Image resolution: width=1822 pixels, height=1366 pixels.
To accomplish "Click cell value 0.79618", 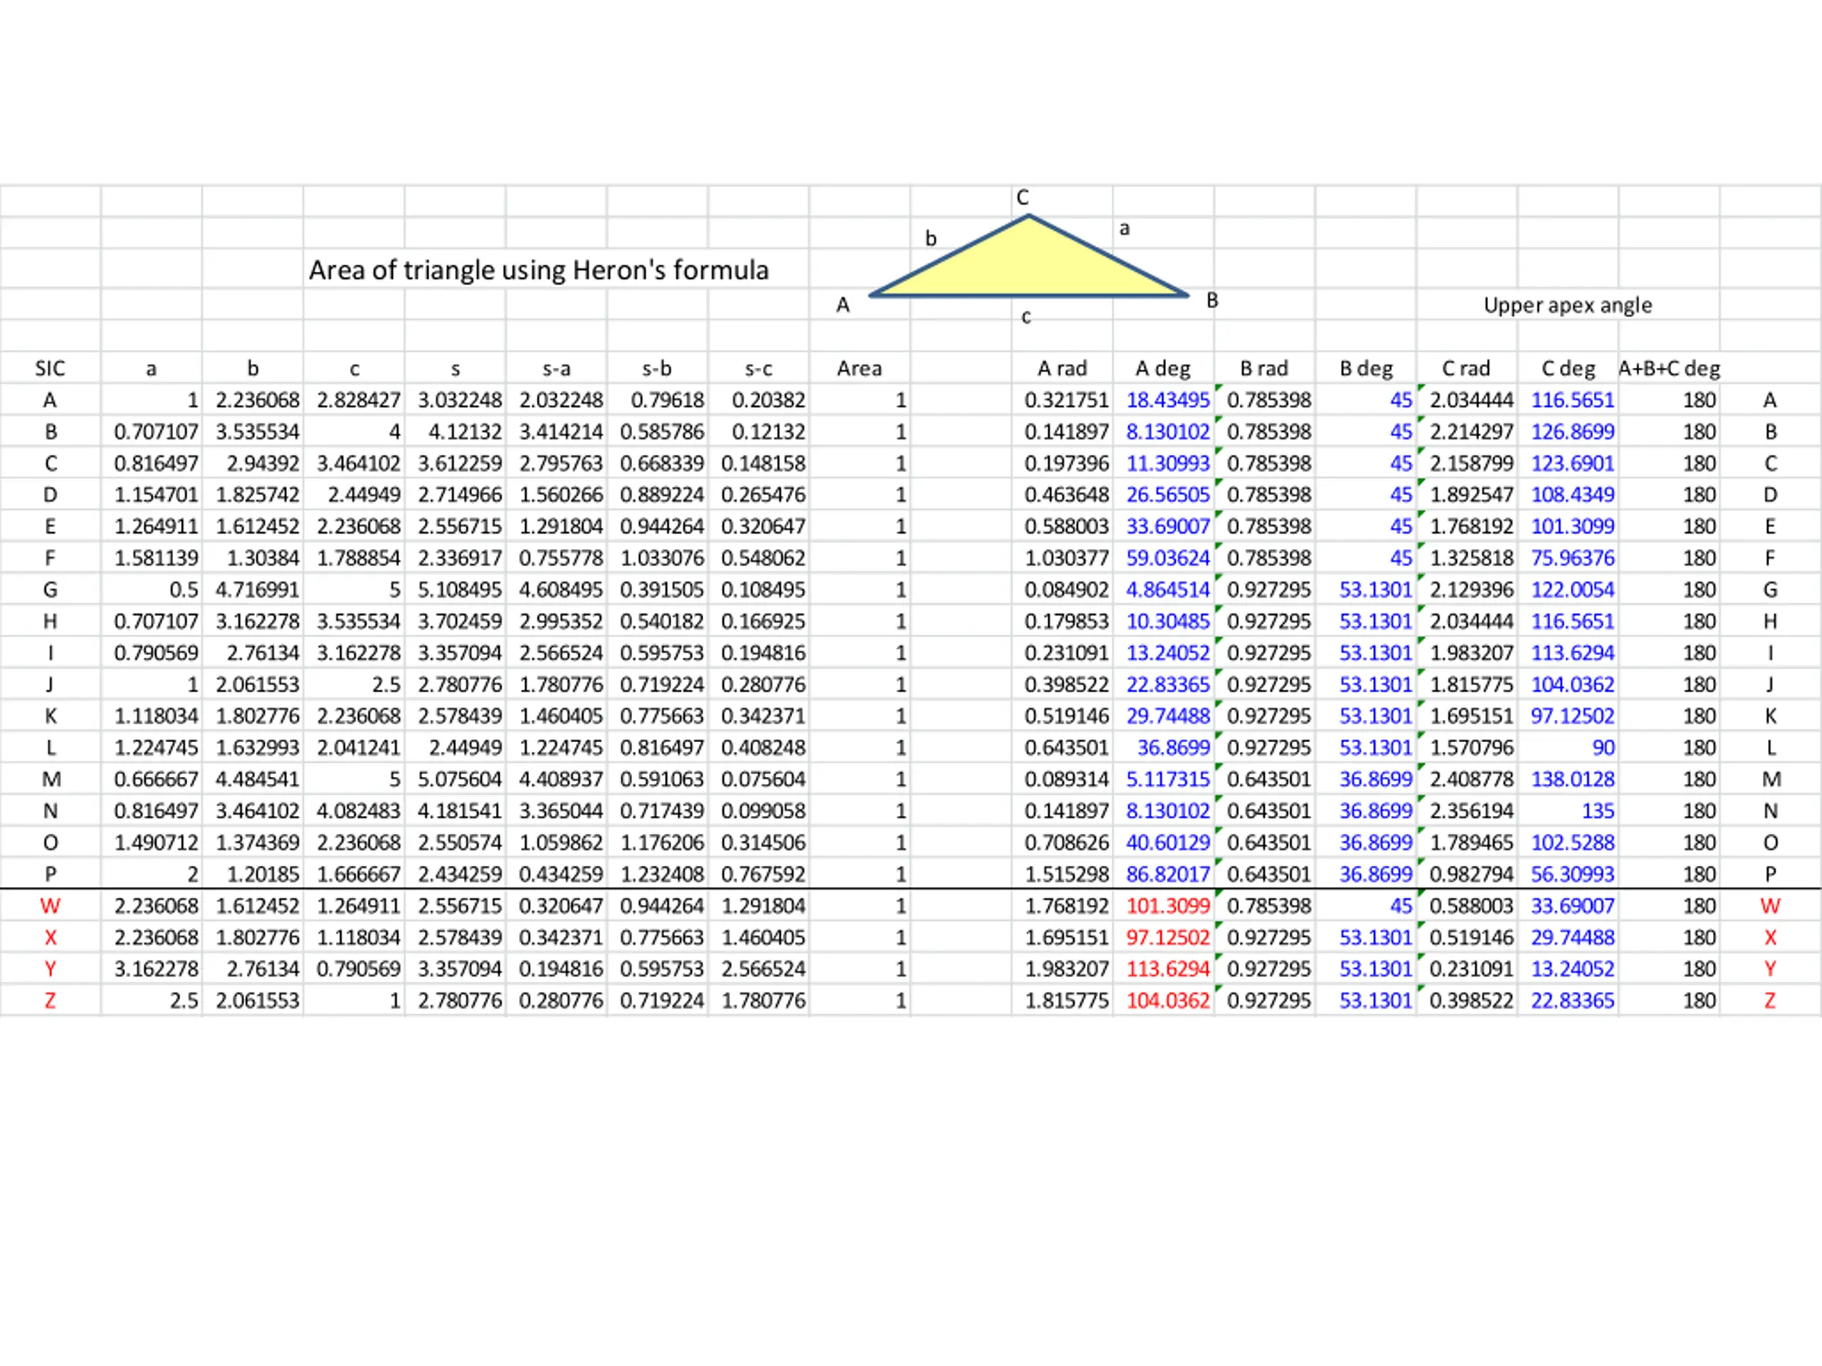I will click(x=667, y=400).
